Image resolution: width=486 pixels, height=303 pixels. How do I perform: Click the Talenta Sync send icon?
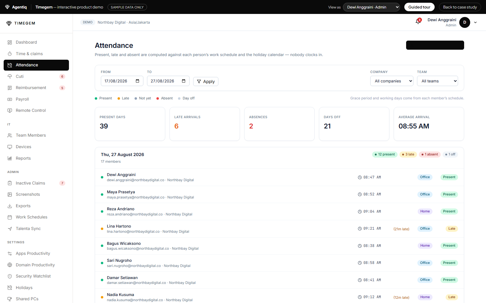tap(10, 228)
